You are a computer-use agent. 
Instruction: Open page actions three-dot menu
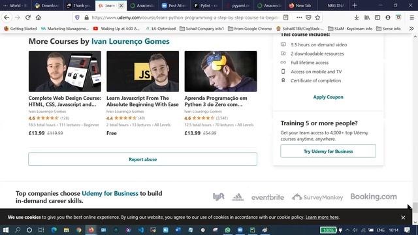coord(299,18)
